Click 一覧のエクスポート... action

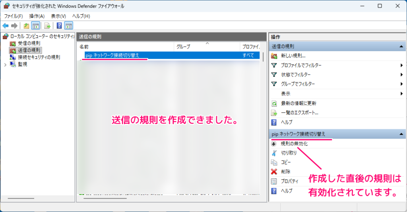click(300, 113)
